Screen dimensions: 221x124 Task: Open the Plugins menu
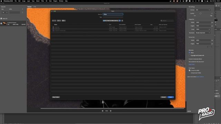55,1
